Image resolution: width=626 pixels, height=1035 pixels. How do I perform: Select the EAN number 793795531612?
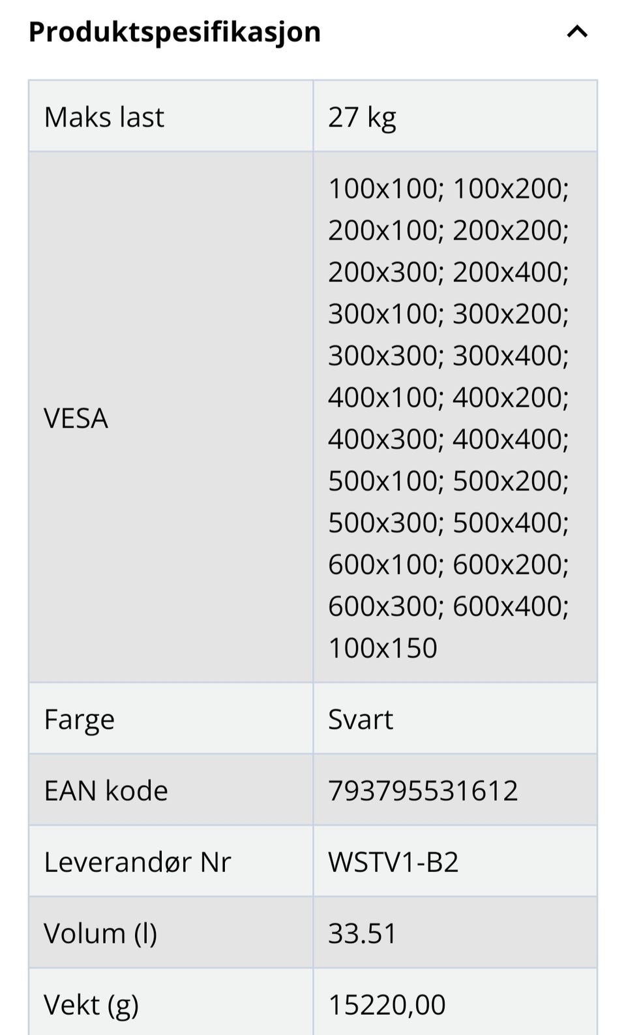pos(423,790)
